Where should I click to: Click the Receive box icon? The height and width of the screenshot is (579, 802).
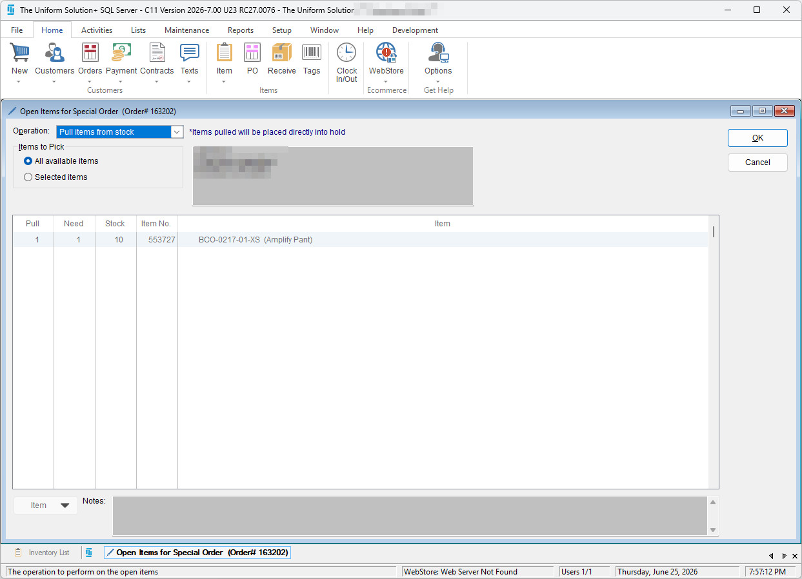pos(282,53)
